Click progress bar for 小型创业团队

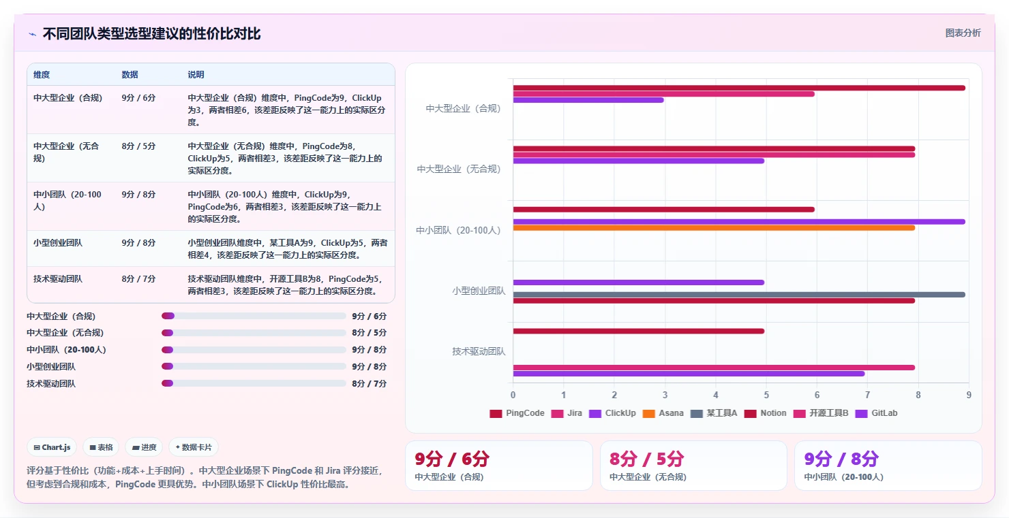[254, 366]
